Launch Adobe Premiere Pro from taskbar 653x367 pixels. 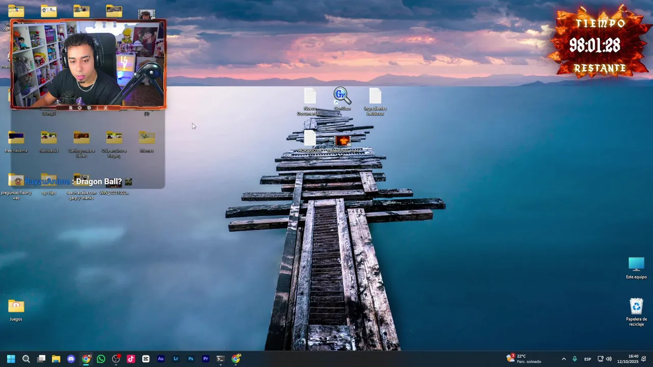pos(206,359)
